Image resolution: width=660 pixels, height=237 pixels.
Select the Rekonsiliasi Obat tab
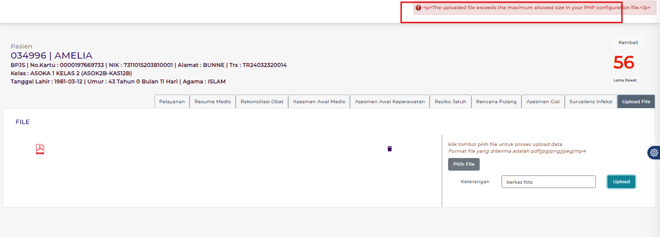point(261,102)
